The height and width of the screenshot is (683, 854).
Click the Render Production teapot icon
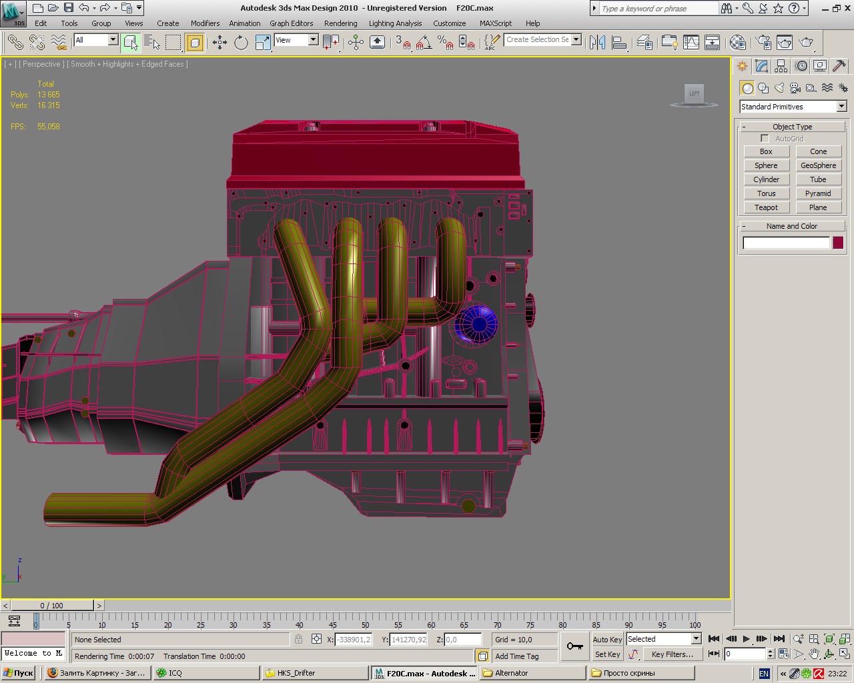(x=807, y=43)
